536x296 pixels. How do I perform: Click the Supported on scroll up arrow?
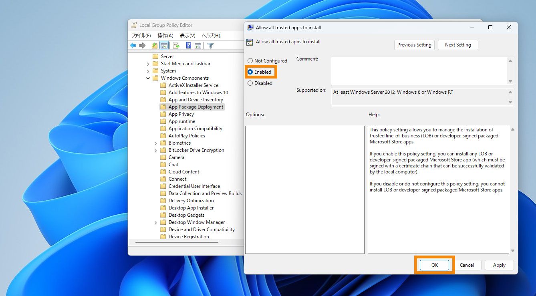510,92
